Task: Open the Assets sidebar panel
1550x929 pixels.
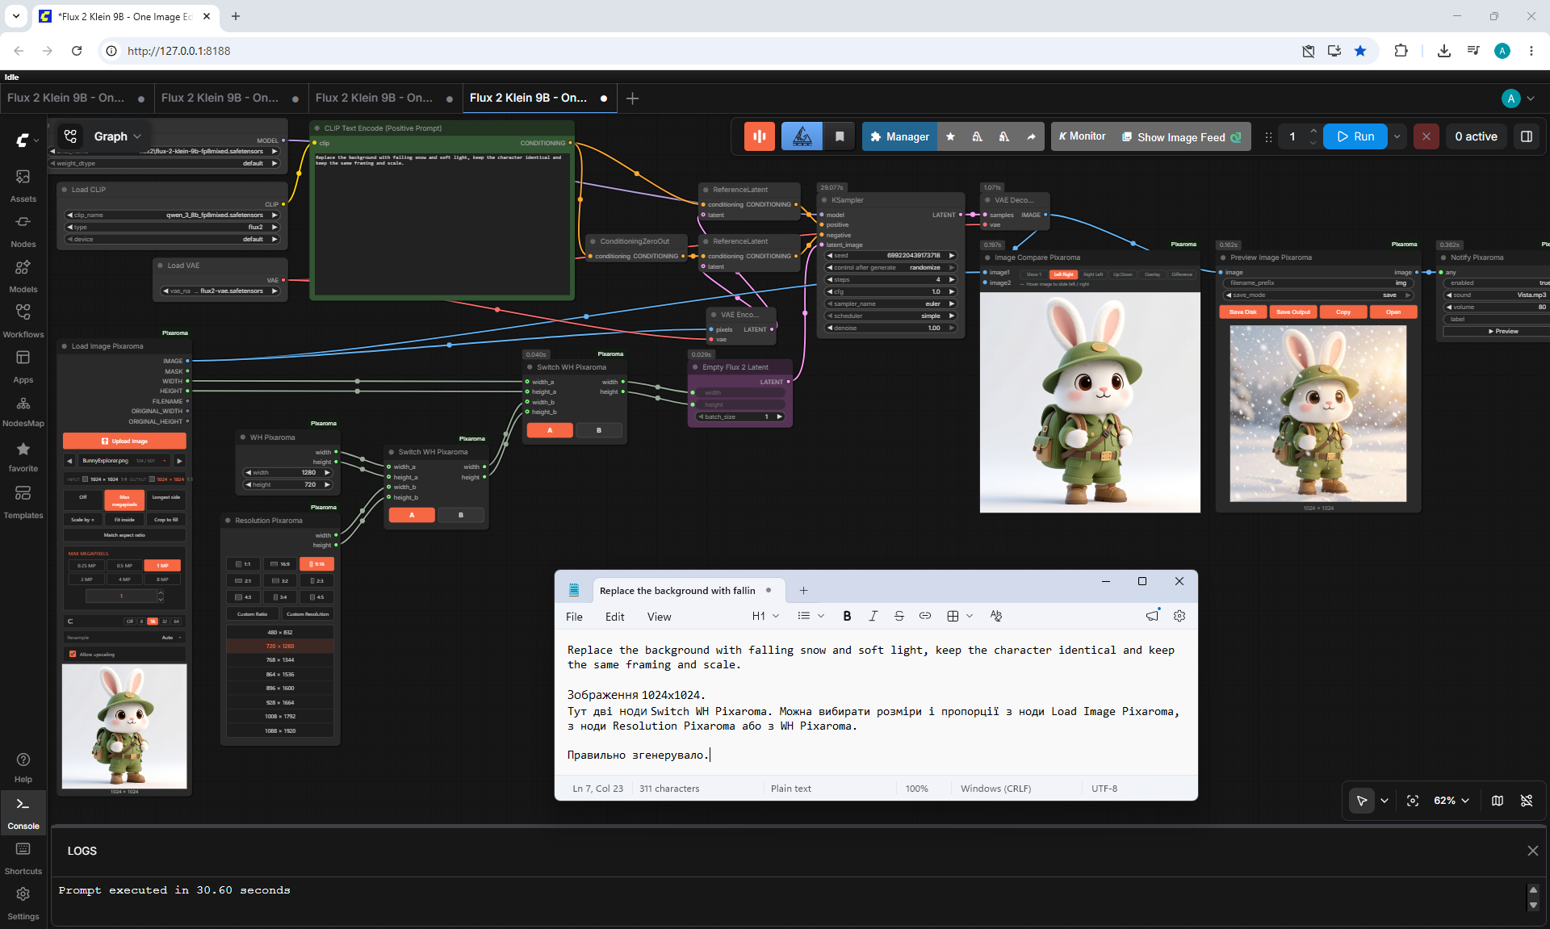Action: [23, 186]
